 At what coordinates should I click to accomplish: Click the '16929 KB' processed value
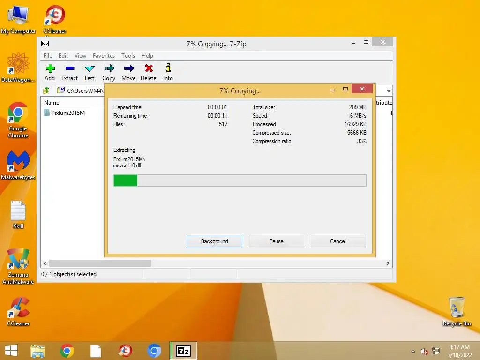tap(355, 124)
